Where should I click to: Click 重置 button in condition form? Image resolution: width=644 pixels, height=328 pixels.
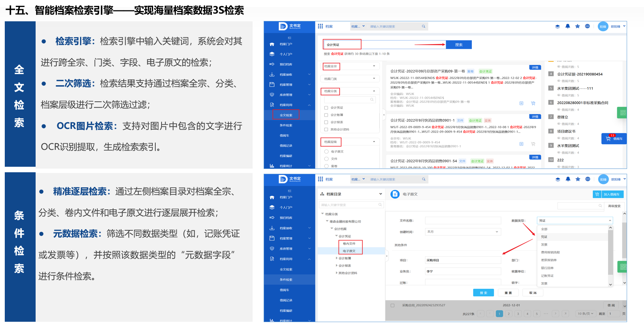[x=508, y=293]
